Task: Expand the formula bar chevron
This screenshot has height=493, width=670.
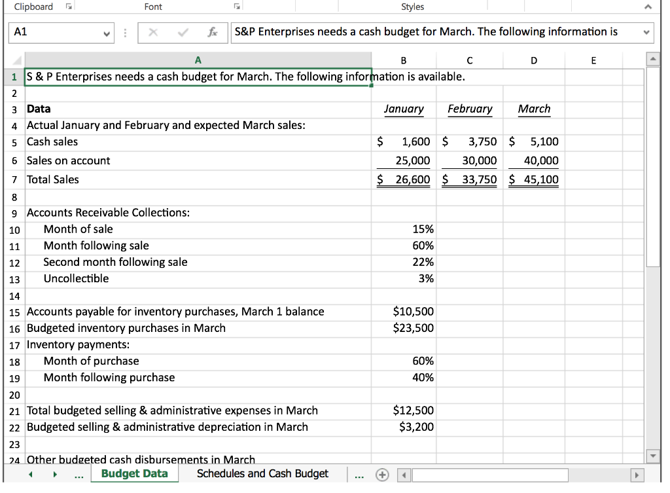Action: click(x=646, y=33)
